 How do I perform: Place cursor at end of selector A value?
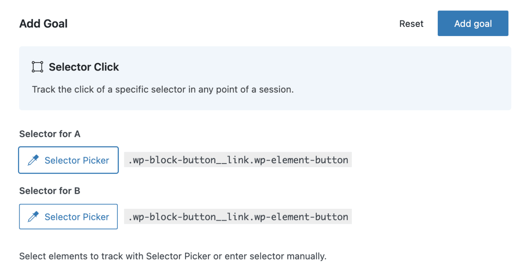click(x=349, y=160)
